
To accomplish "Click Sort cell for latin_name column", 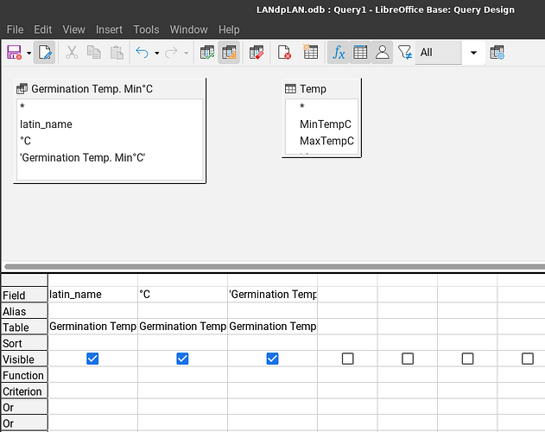I will tap(92, 343).
